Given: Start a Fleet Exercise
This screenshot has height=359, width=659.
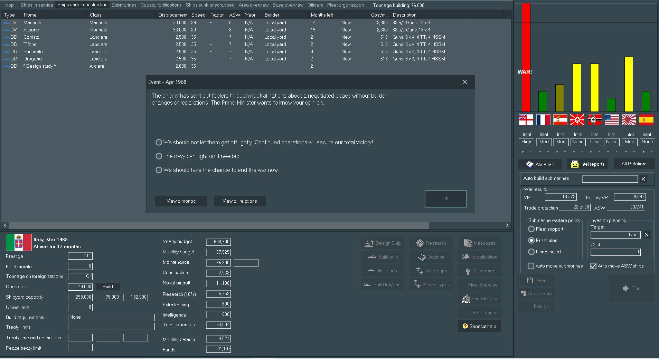Looking at the screenshot, I should 480,285.
